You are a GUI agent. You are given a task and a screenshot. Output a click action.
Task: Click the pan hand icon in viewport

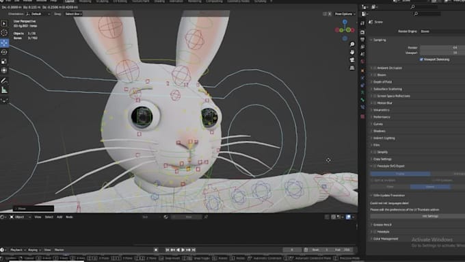tap(352, 52)
